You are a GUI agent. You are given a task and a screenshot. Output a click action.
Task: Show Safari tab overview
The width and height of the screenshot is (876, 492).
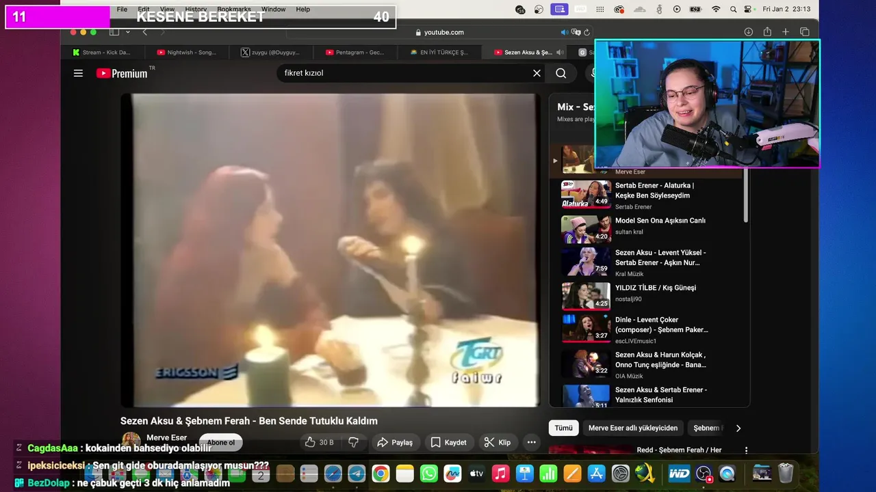point(805,32)
